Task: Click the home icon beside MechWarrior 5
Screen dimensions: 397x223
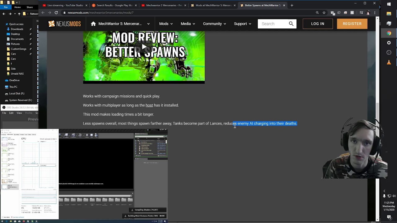Action: pyautogui.click(x=93, y=24)
